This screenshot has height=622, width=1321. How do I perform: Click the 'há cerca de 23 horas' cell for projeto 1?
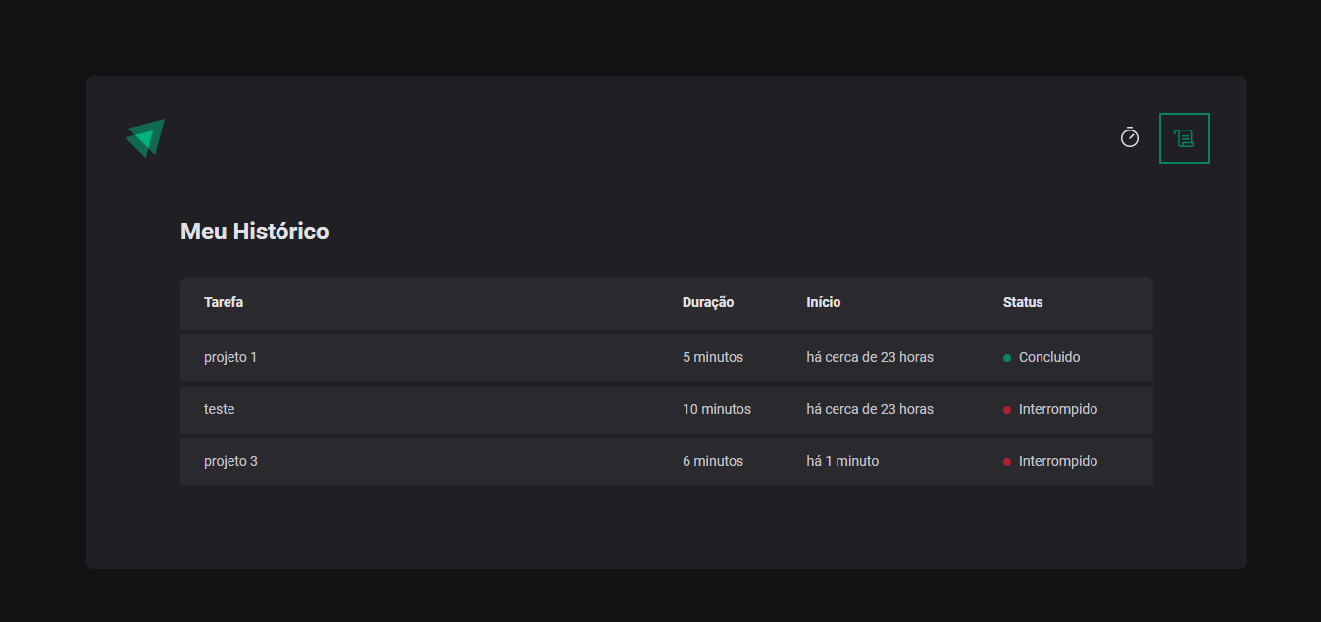click(x=870, y=357)
